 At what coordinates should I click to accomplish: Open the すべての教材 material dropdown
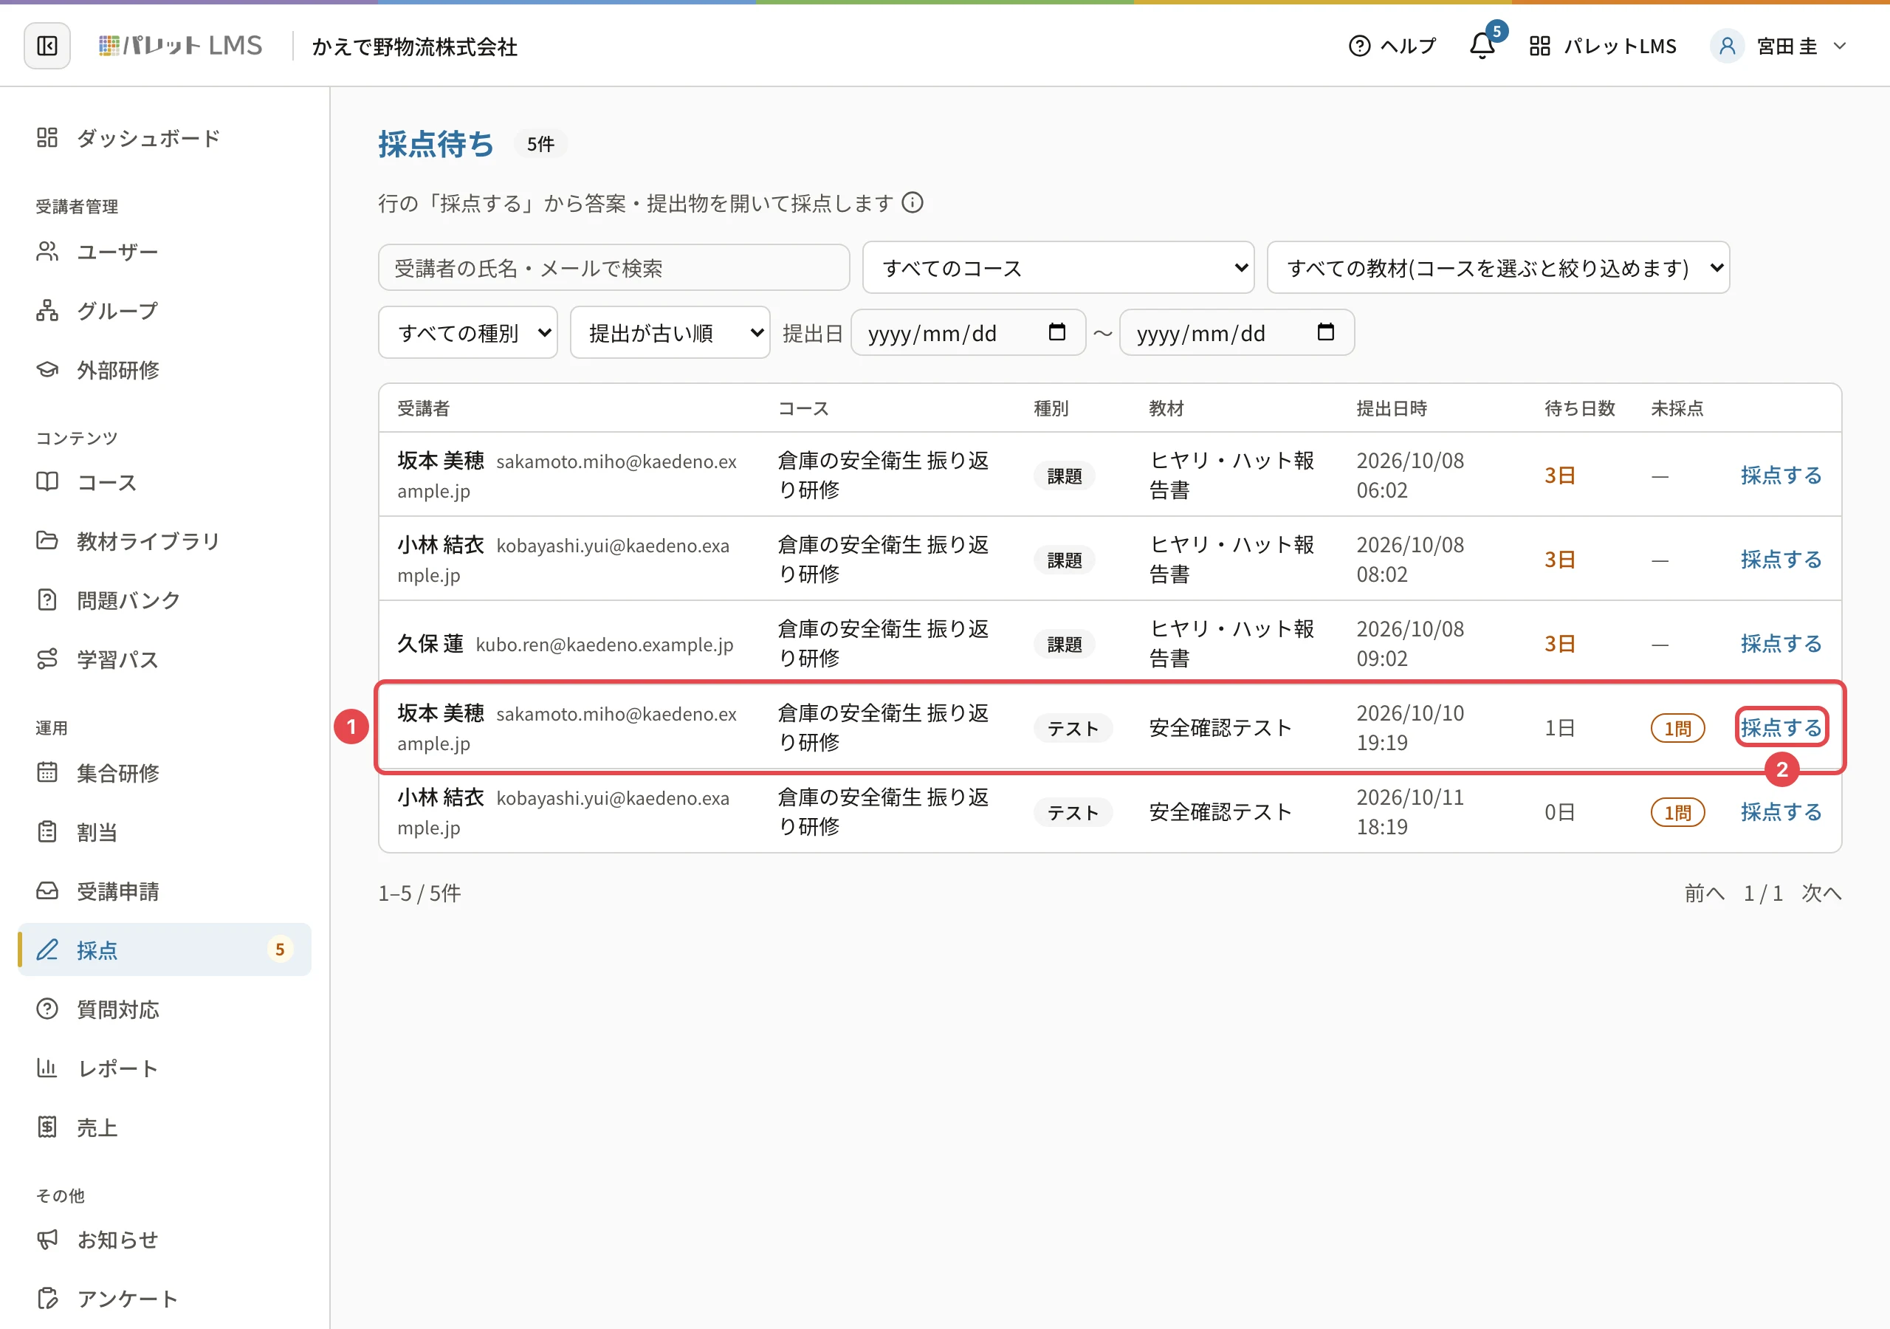[1498, 267]
